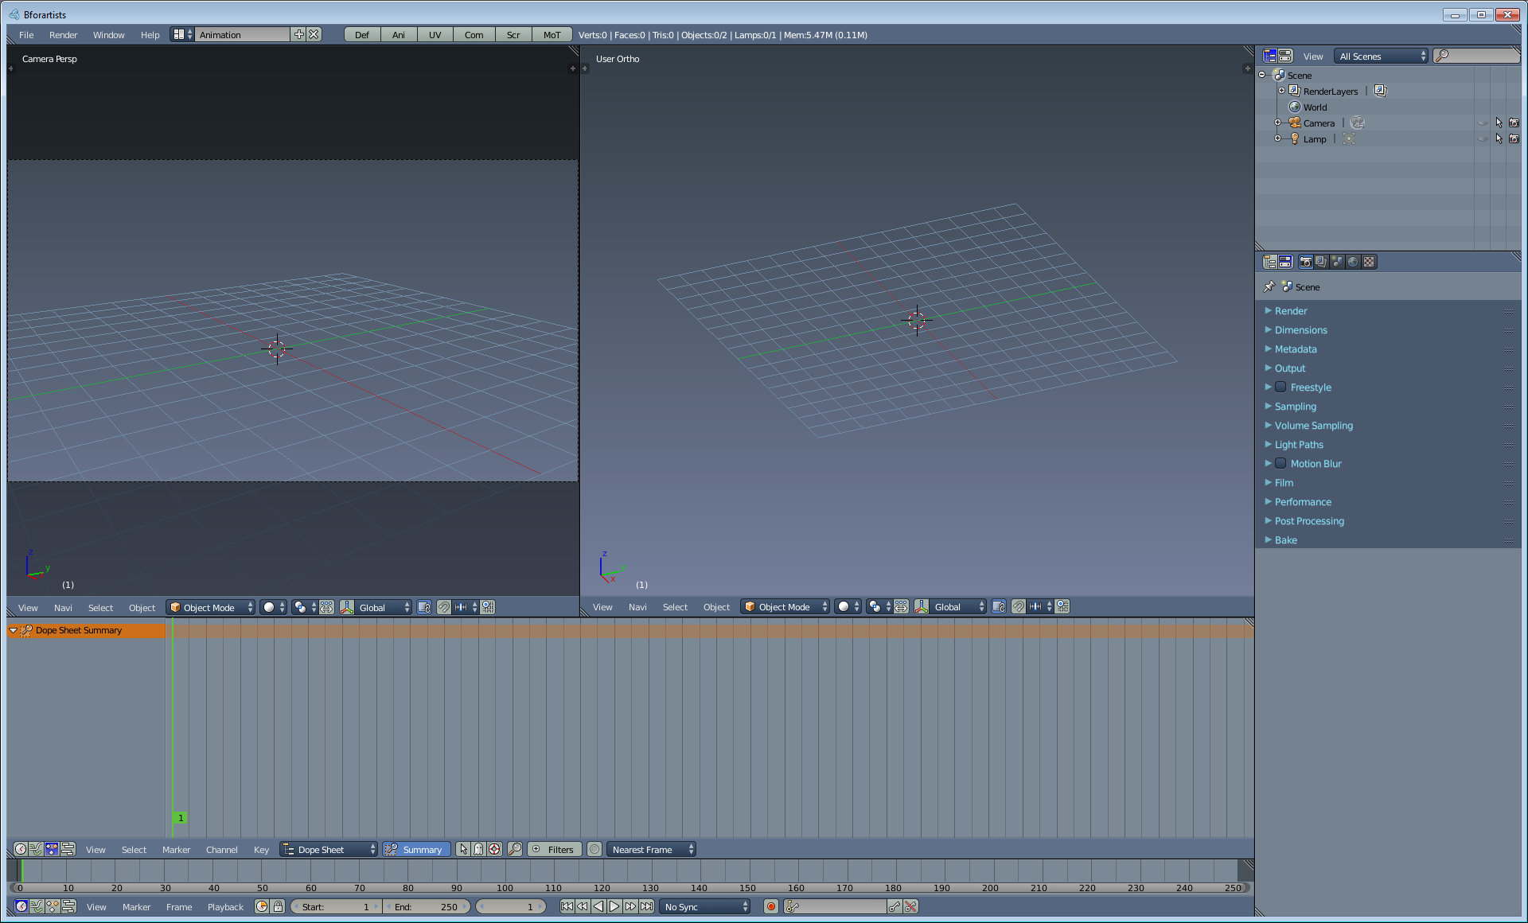The width and height of the screenshot is (1528, 923).
Task: Open the Texture properties tab icon
Action: tap(1369, 262)
